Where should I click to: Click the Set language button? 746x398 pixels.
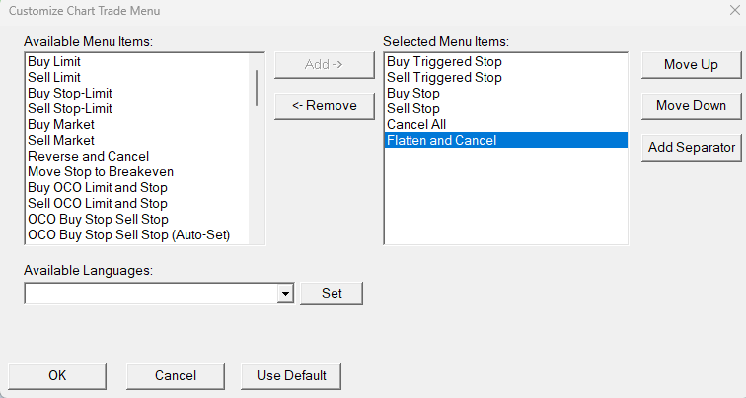tap(331, 293)
